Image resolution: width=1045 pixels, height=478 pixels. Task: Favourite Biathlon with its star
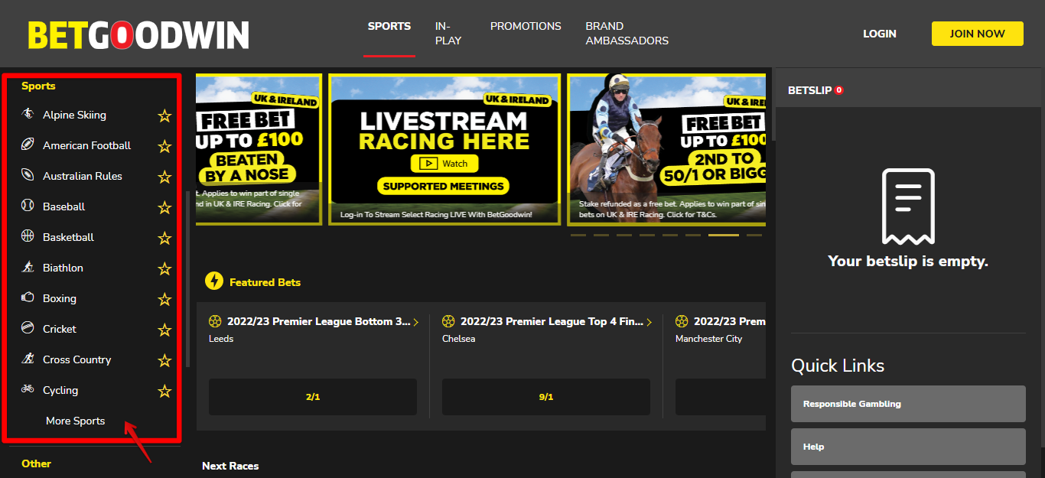tap(164, 268)
